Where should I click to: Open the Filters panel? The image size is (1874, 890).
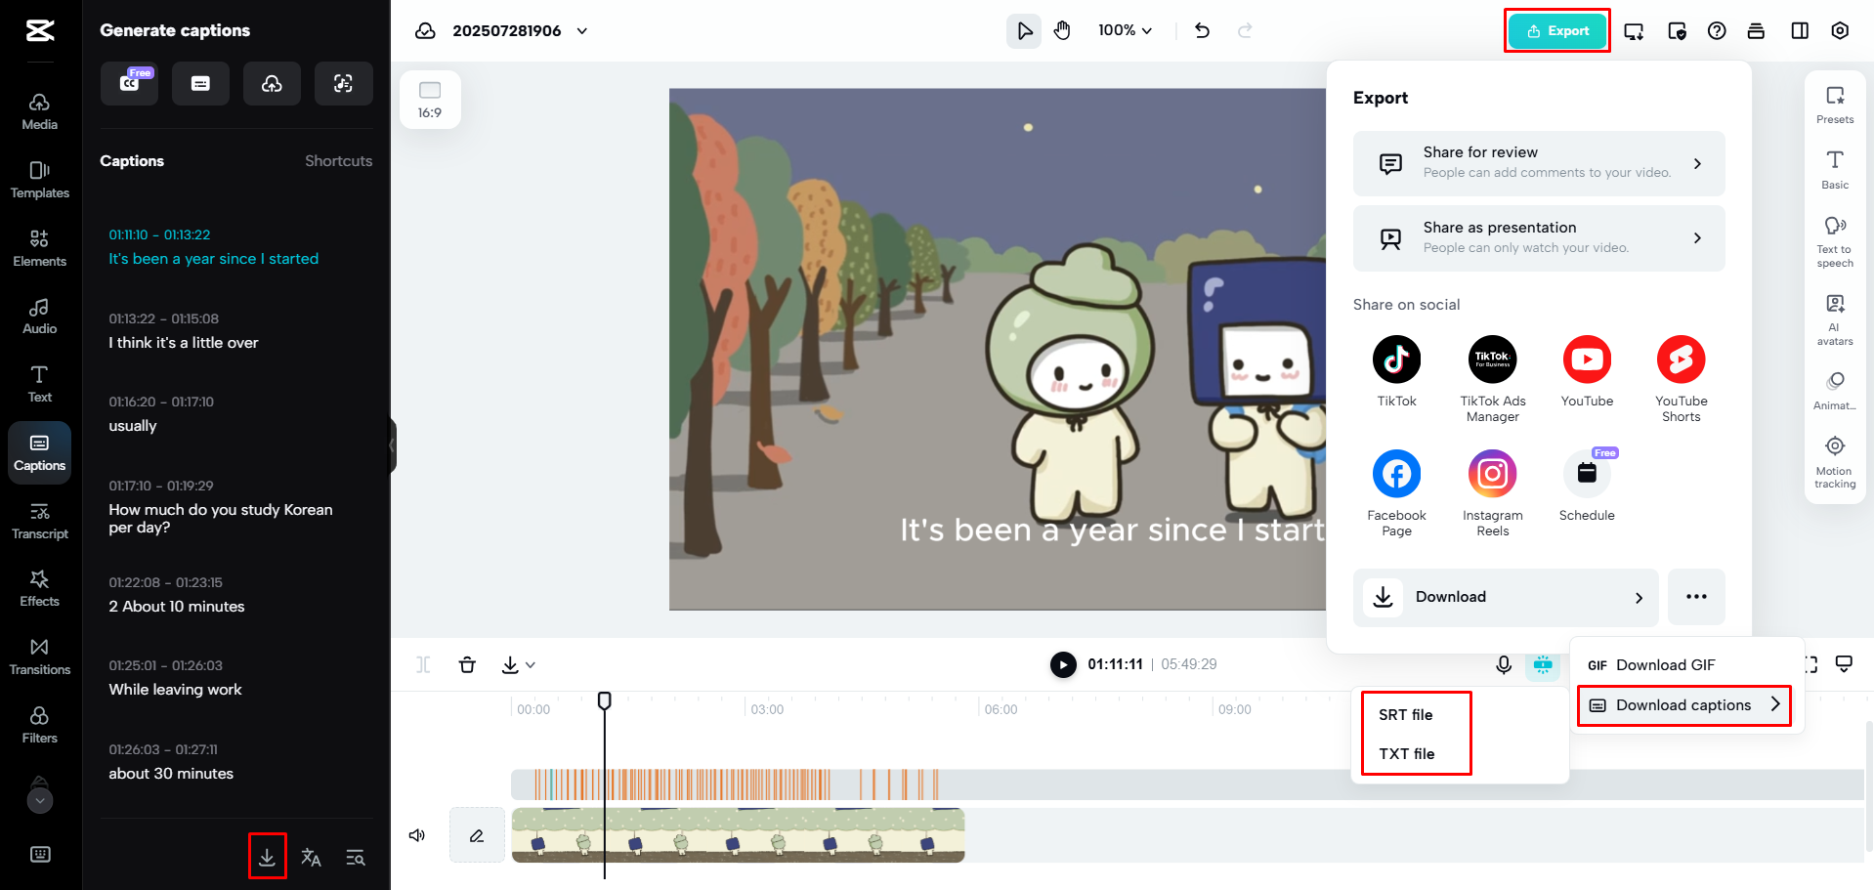[39, 725]
